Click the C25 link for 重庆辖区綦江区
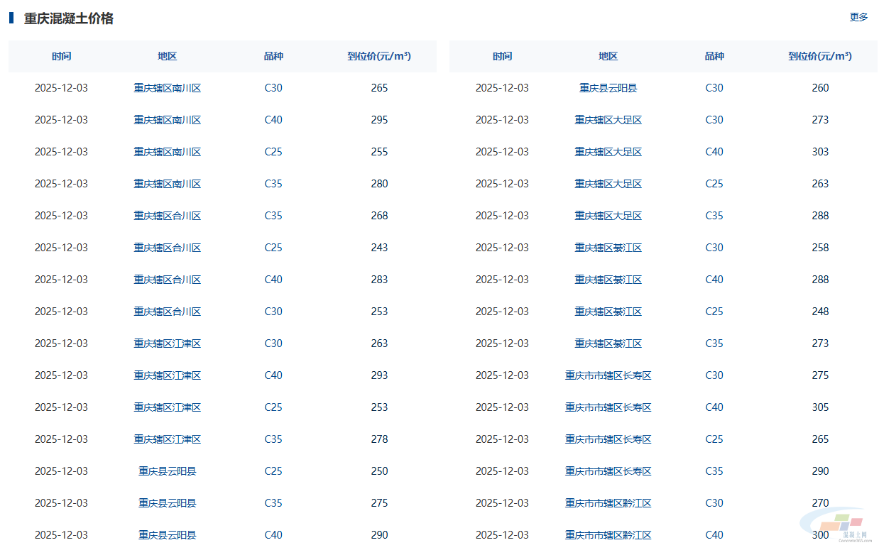This screenshot has height=550, width=879. pyautogui.click(x=714, y=312)
